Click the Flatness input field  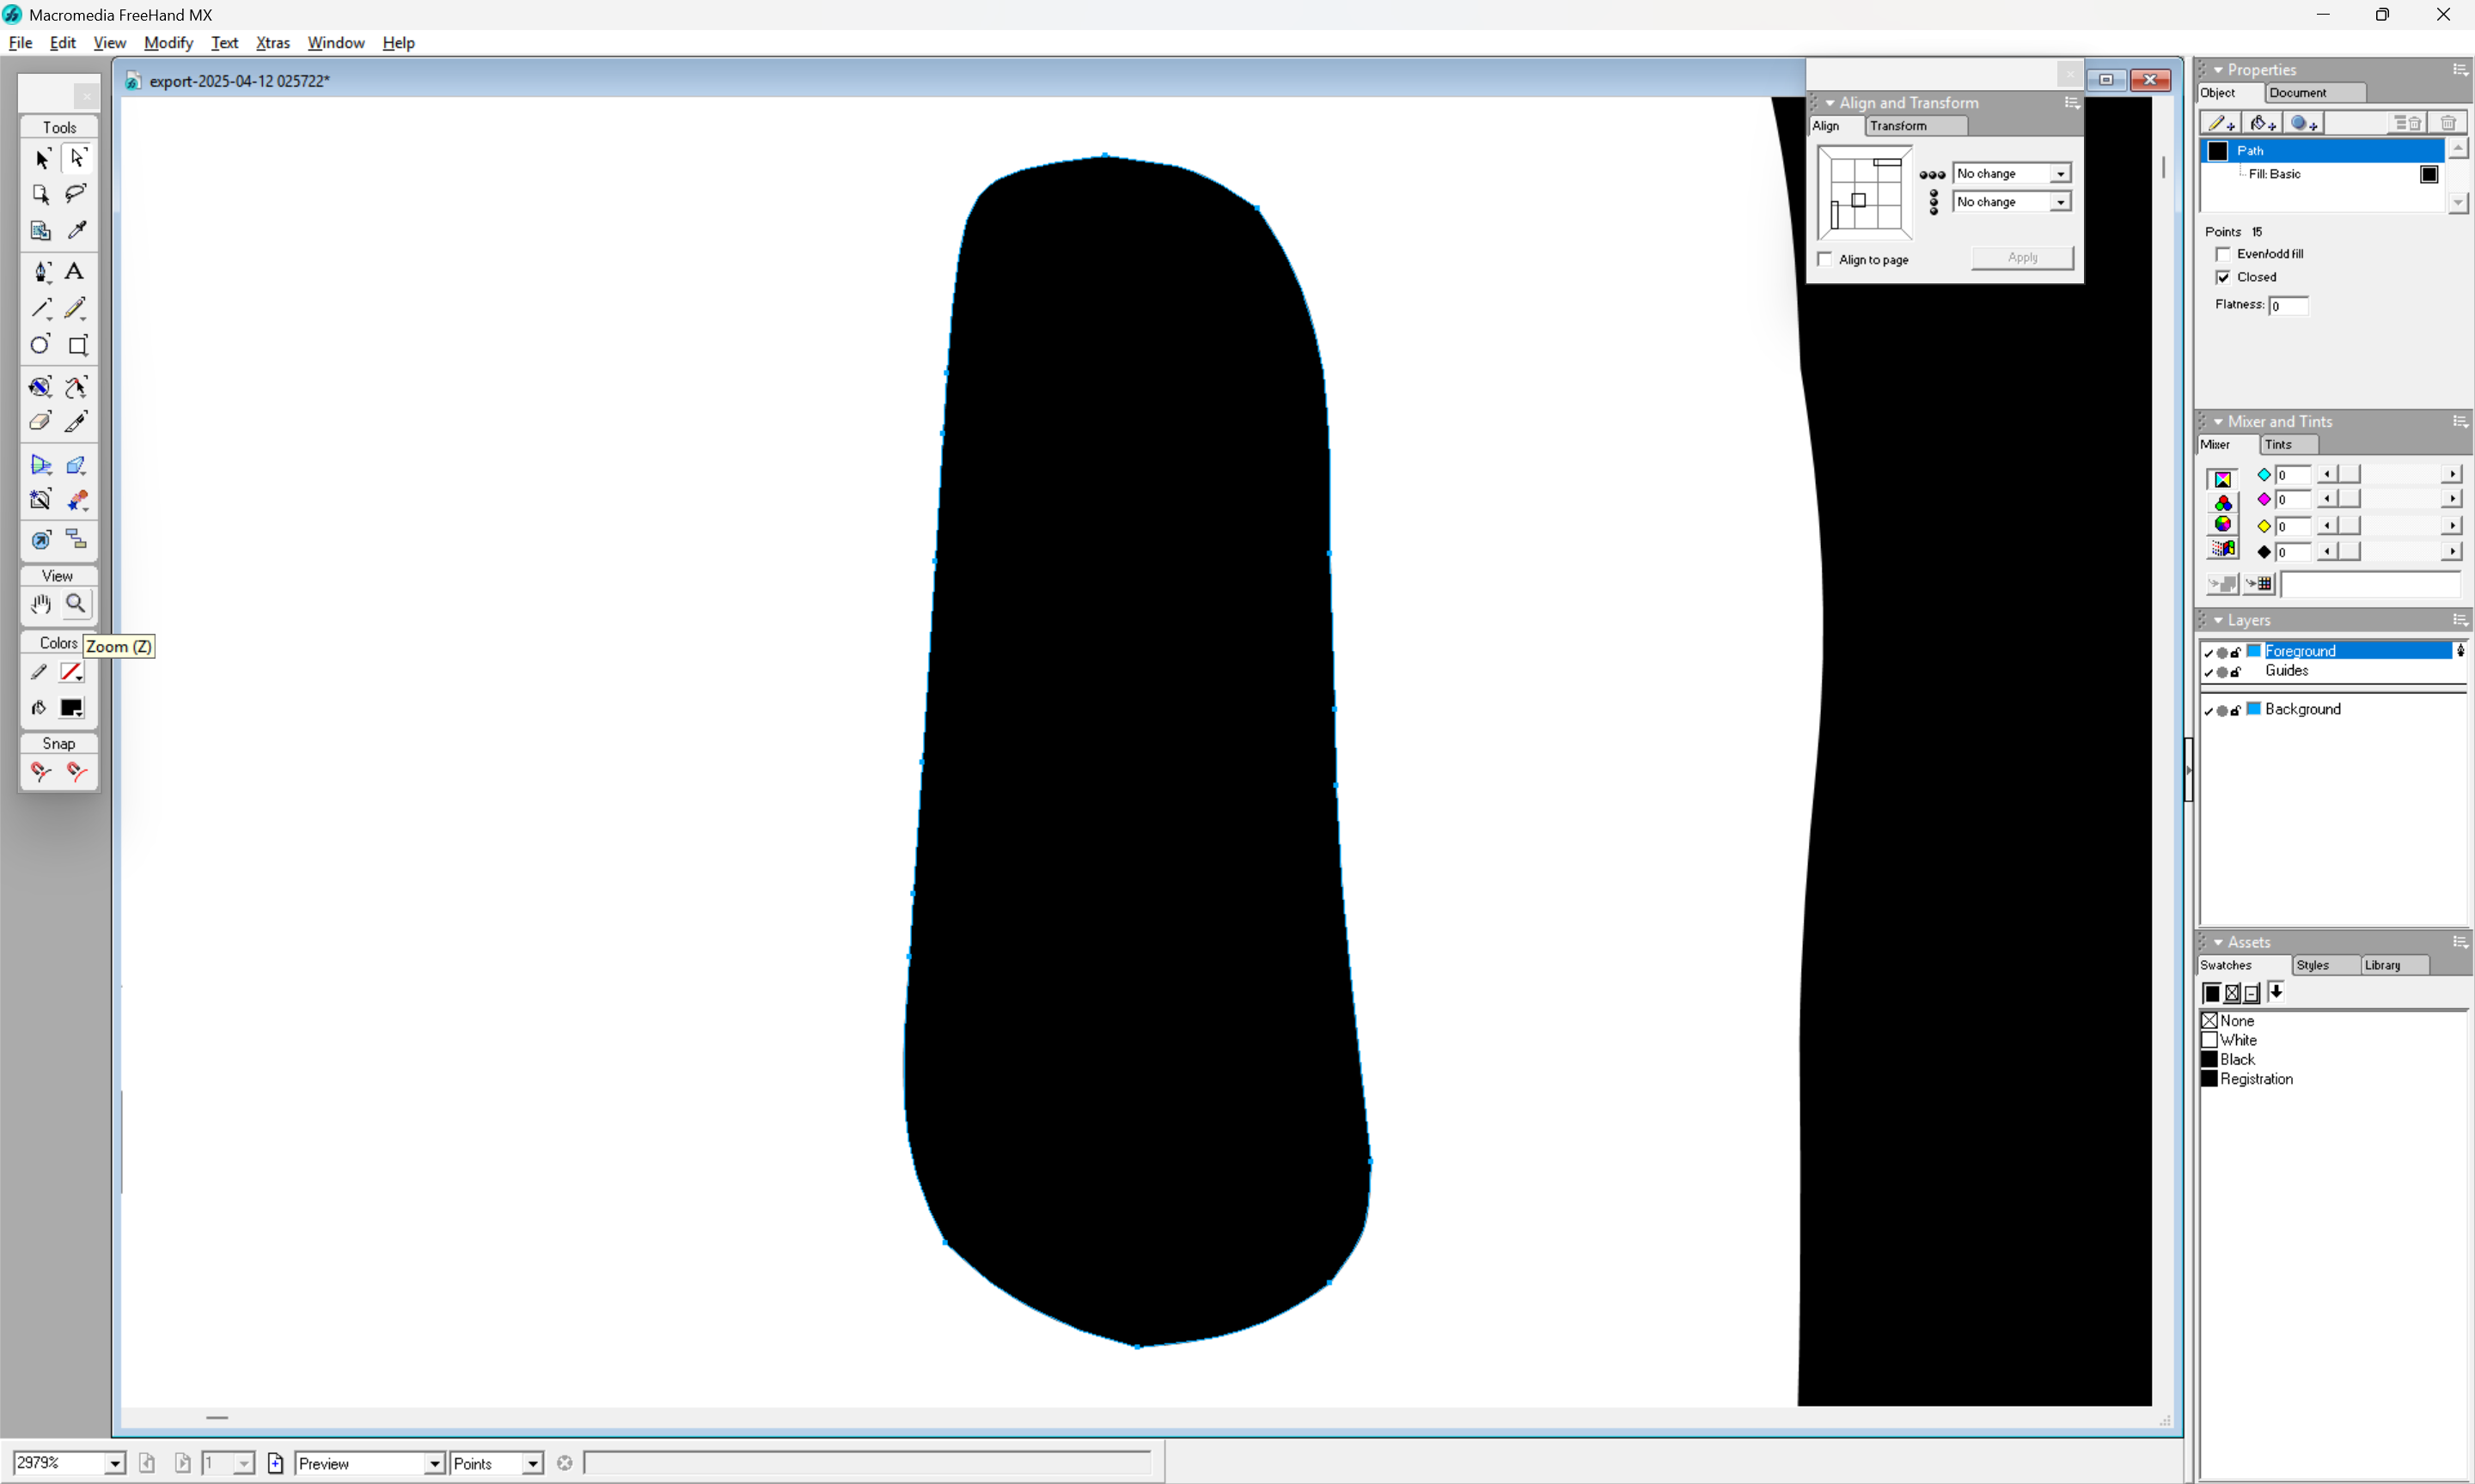point(2288,305)
